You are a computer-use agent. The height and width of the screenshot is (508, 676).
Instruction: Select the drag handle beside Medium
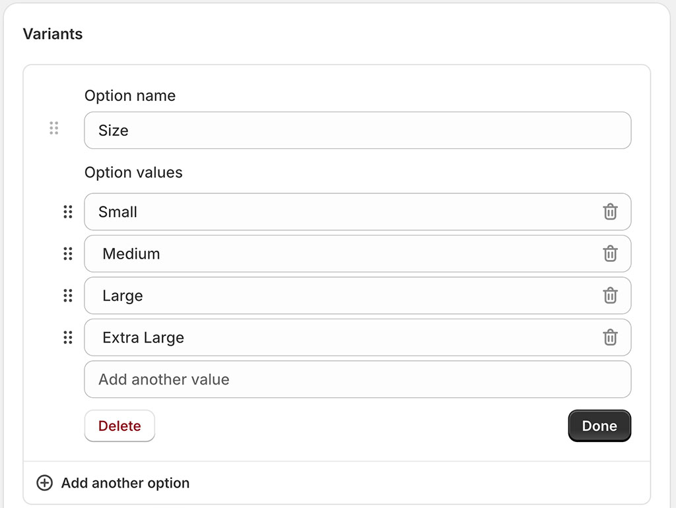67,253
